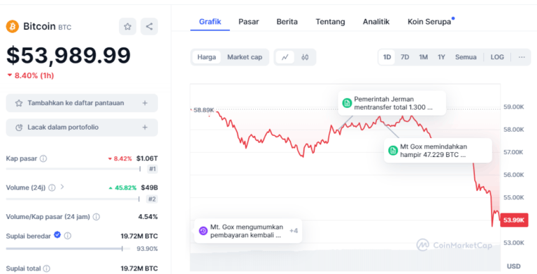The image size is (537, 274).
Task: Select the Harga chart toggle
Action: (x=206, y=57)
